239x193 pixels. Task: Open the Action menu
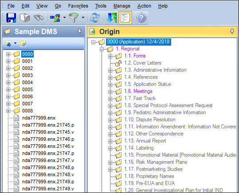tap(144, 6)
